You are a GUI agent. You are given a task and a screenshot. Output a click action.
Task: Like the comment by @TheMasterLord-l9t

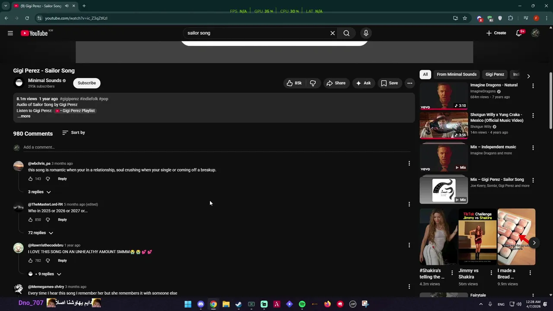click(x=30, y=220)
